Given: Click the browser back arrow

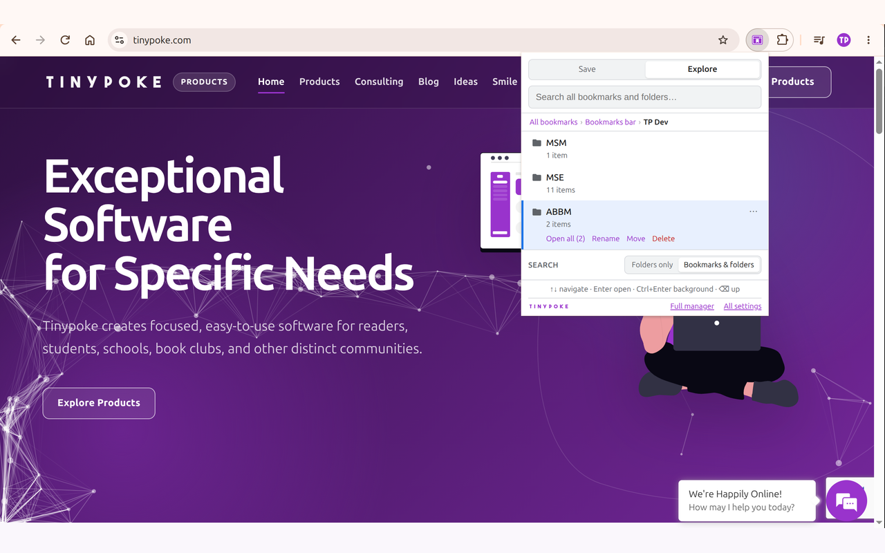Looking at the screenshot, I should 16,40.
